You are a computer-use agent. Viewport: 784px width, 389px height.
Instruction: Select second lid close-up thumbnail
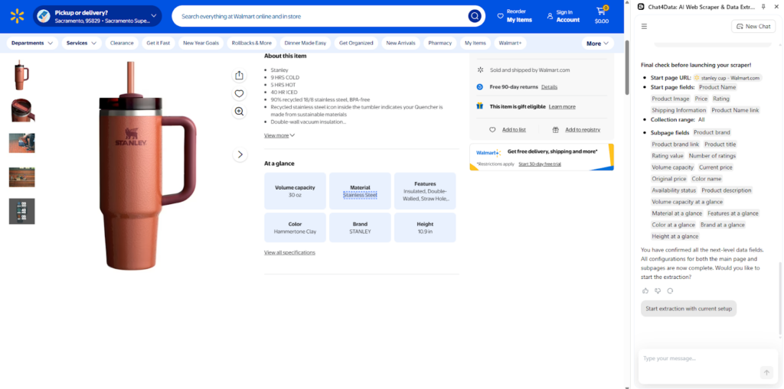pyautogui.click(x=21, y=110)
